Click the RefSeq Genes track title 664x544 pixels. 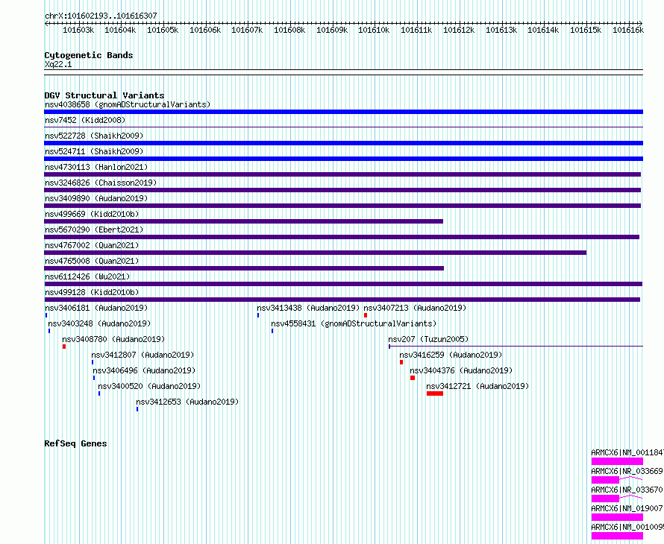tap(75, 443)
